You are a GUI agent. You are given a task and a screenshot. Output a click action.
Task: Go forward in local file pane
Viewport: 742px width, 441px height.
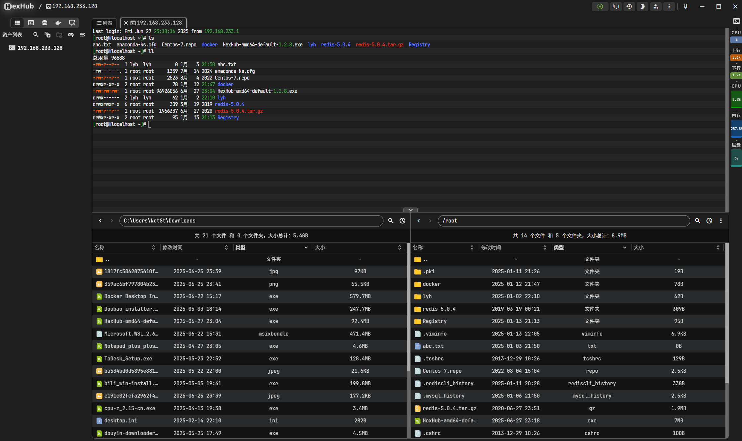tap(112, 220)
